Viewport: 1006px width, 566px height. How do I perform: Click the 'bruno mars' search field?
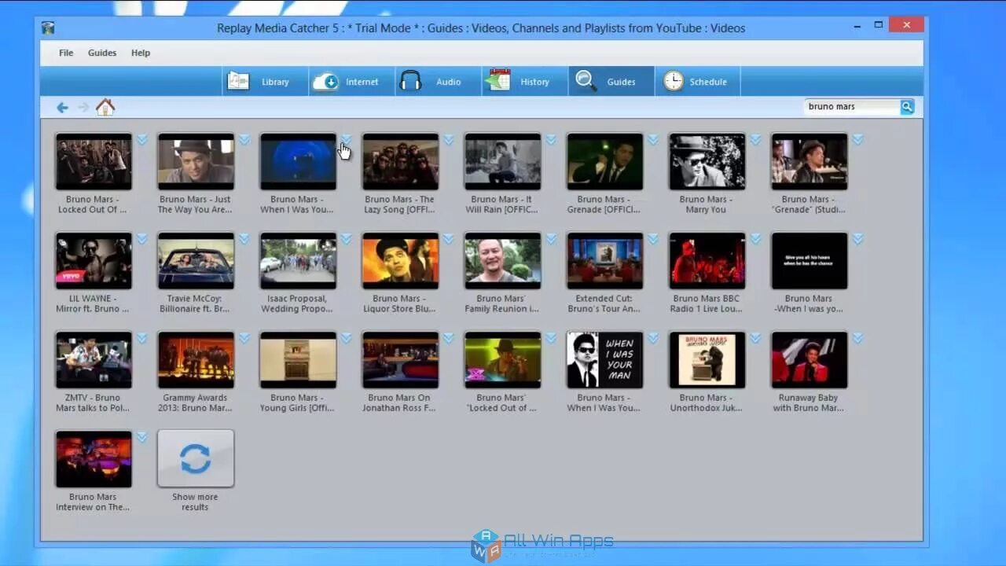(852, 107)
